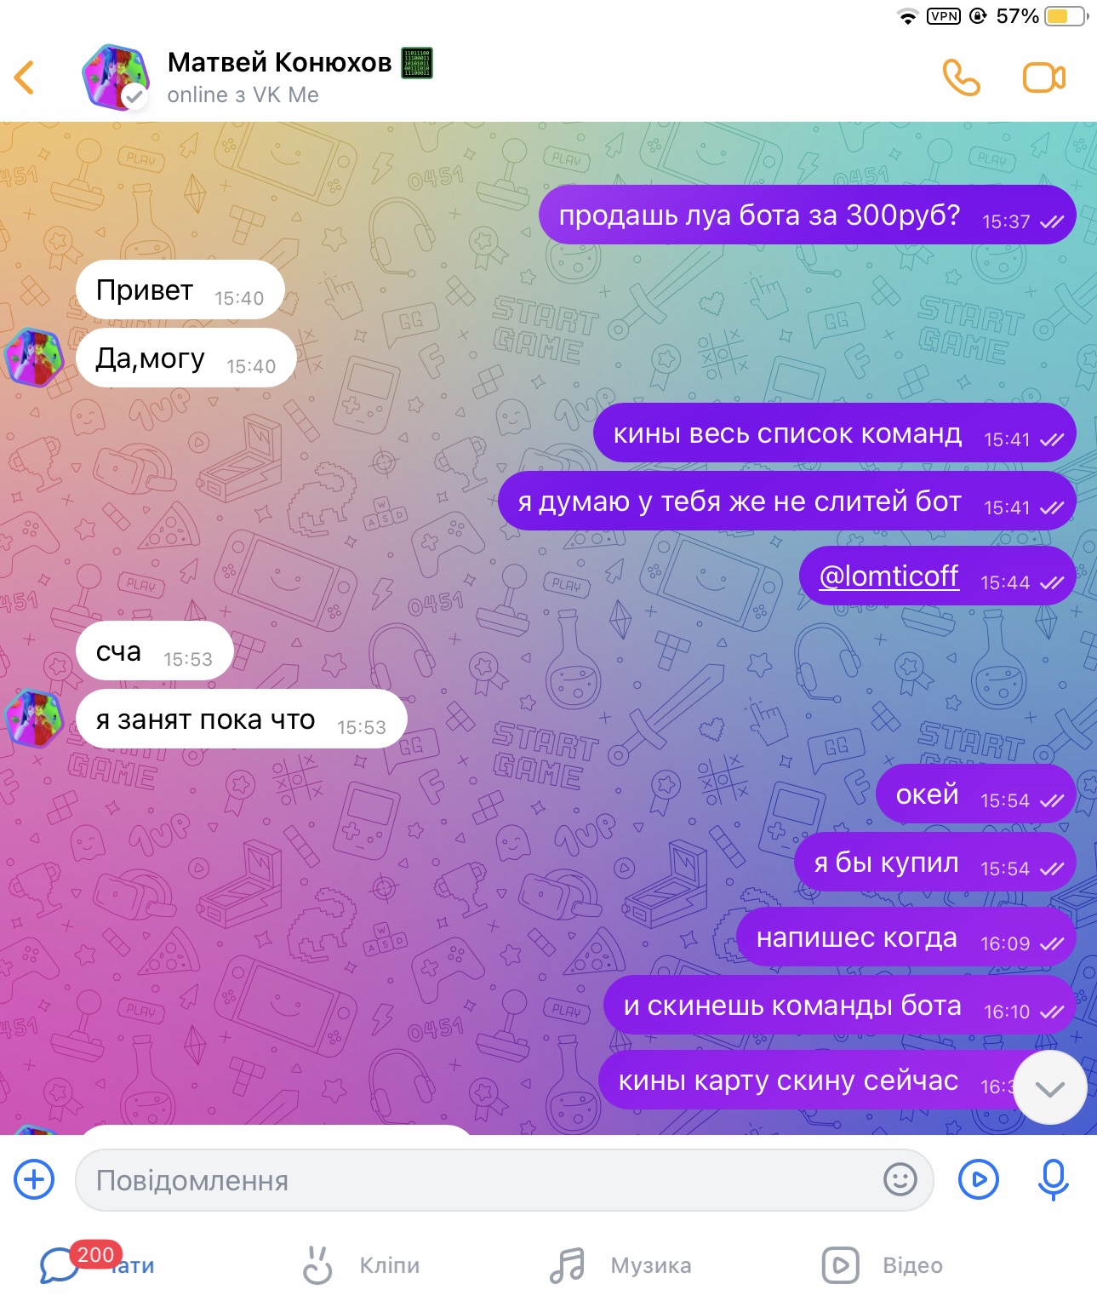Viewport: 1097px width, 1307px height.
Task: Jump to latest messages with down chevron
Action: pos(1050,1088)
